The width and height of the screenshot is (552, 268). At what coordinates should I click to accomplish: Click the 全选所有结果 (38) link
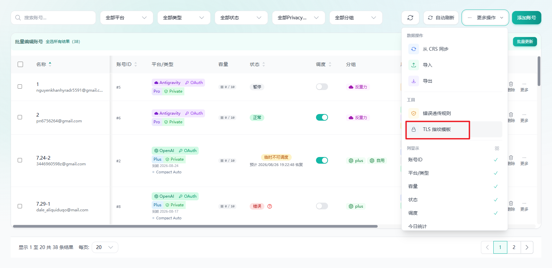coord(63,42)
